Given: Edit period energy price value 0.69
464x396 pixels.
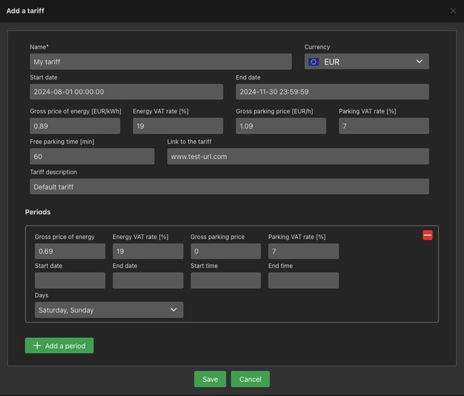Looking at the screenshot, I should coord(70,251).
